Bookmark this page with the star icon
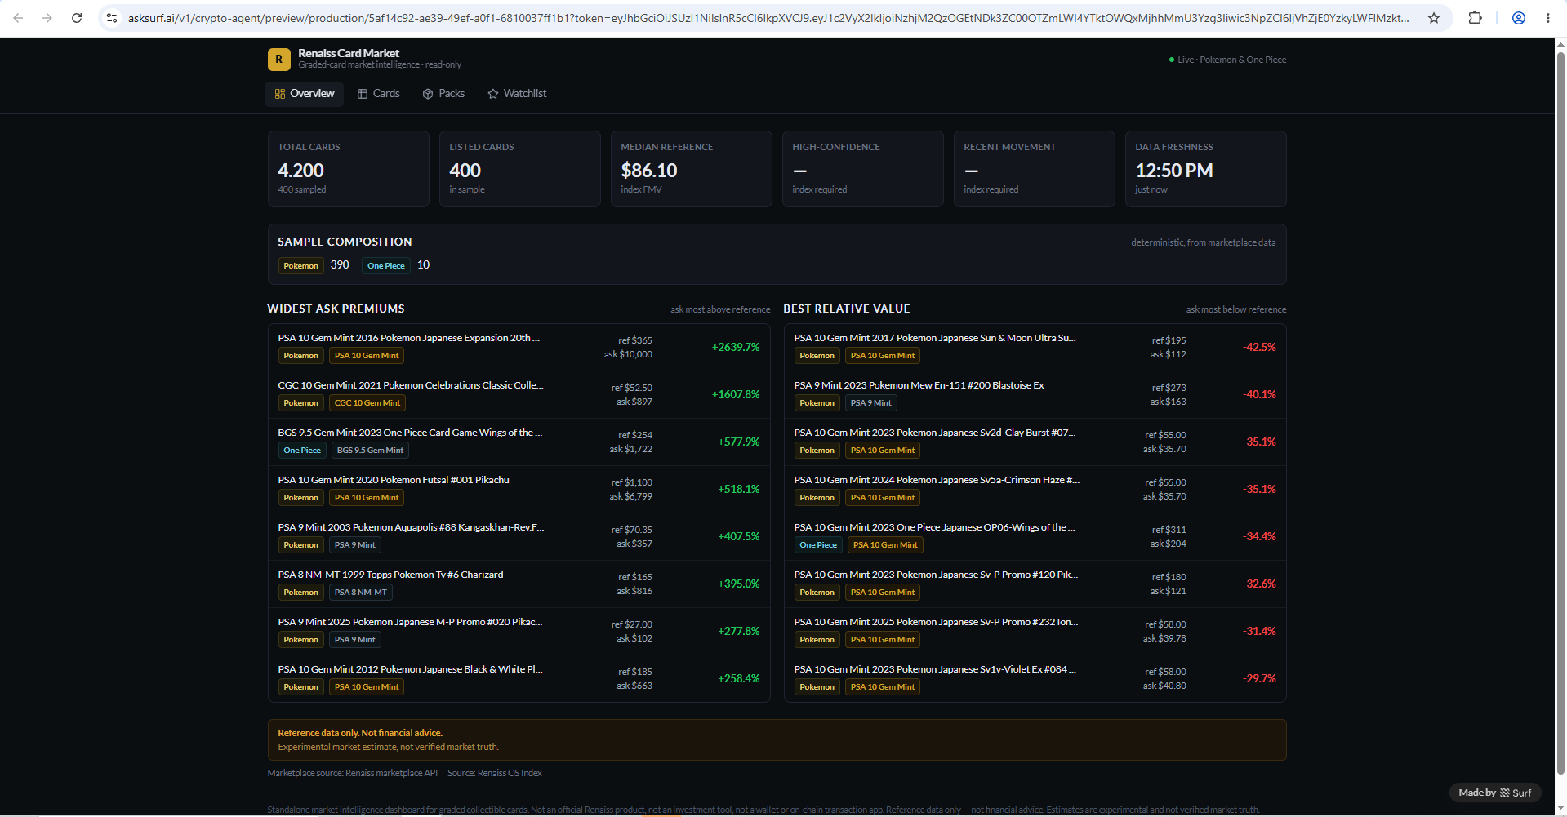Image resolution: width=1567 pixels, height=817 pixels. coord(1434,18)
